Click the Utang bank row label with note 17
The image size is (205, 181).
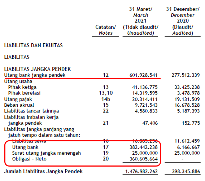pyautogui.click(x=25, y=147)
